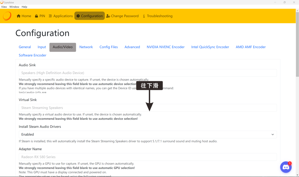
Task: Click the Applications list icon
Action: pos(50,16)
